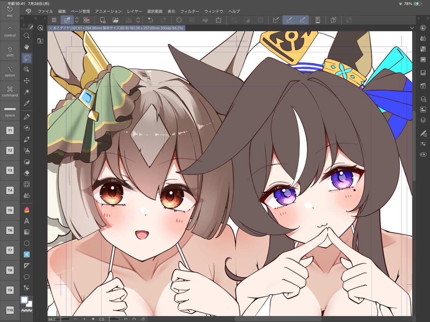The image size is (430, 322).
Task: Select the Zoom magnifier tool
Action: [27, 35]
